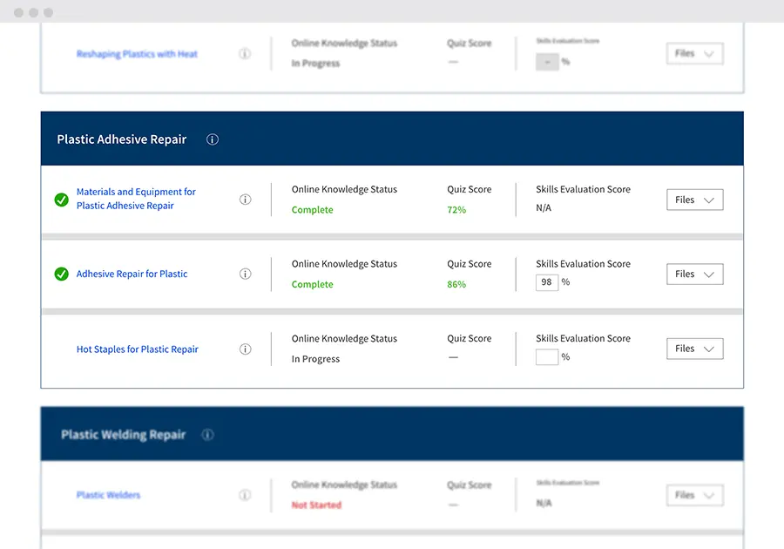784x549 pixels.
Task: Click green checkmark for Adhesive Repair for Plastic
Action: [x=61, y=274]
